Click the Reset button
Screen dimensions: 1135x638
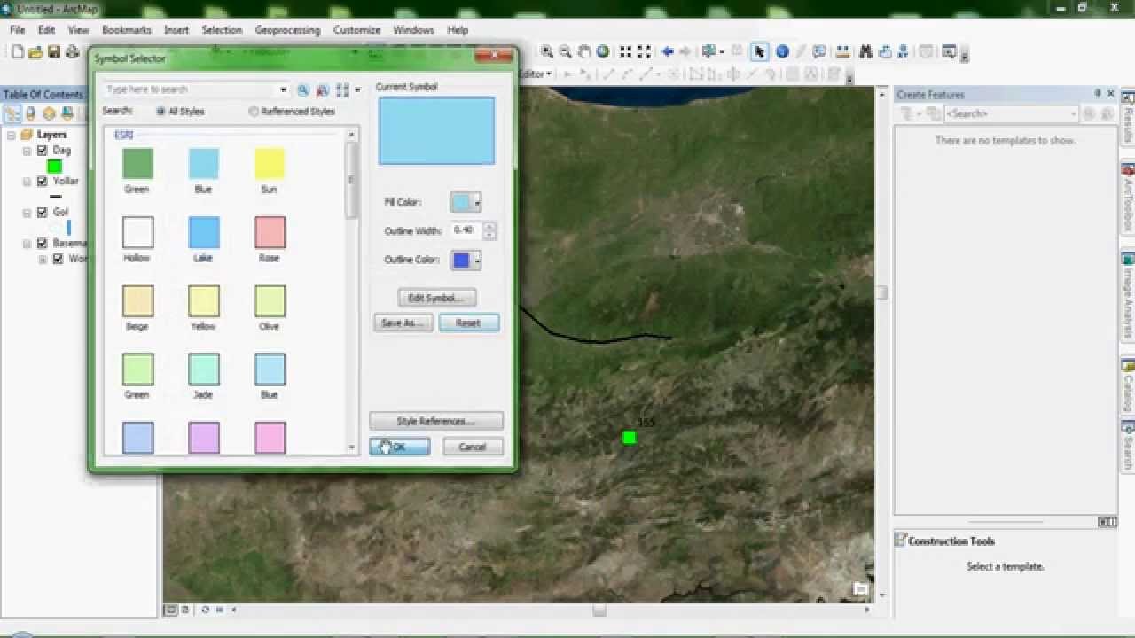pyautogui.click(x=468, y=323)
